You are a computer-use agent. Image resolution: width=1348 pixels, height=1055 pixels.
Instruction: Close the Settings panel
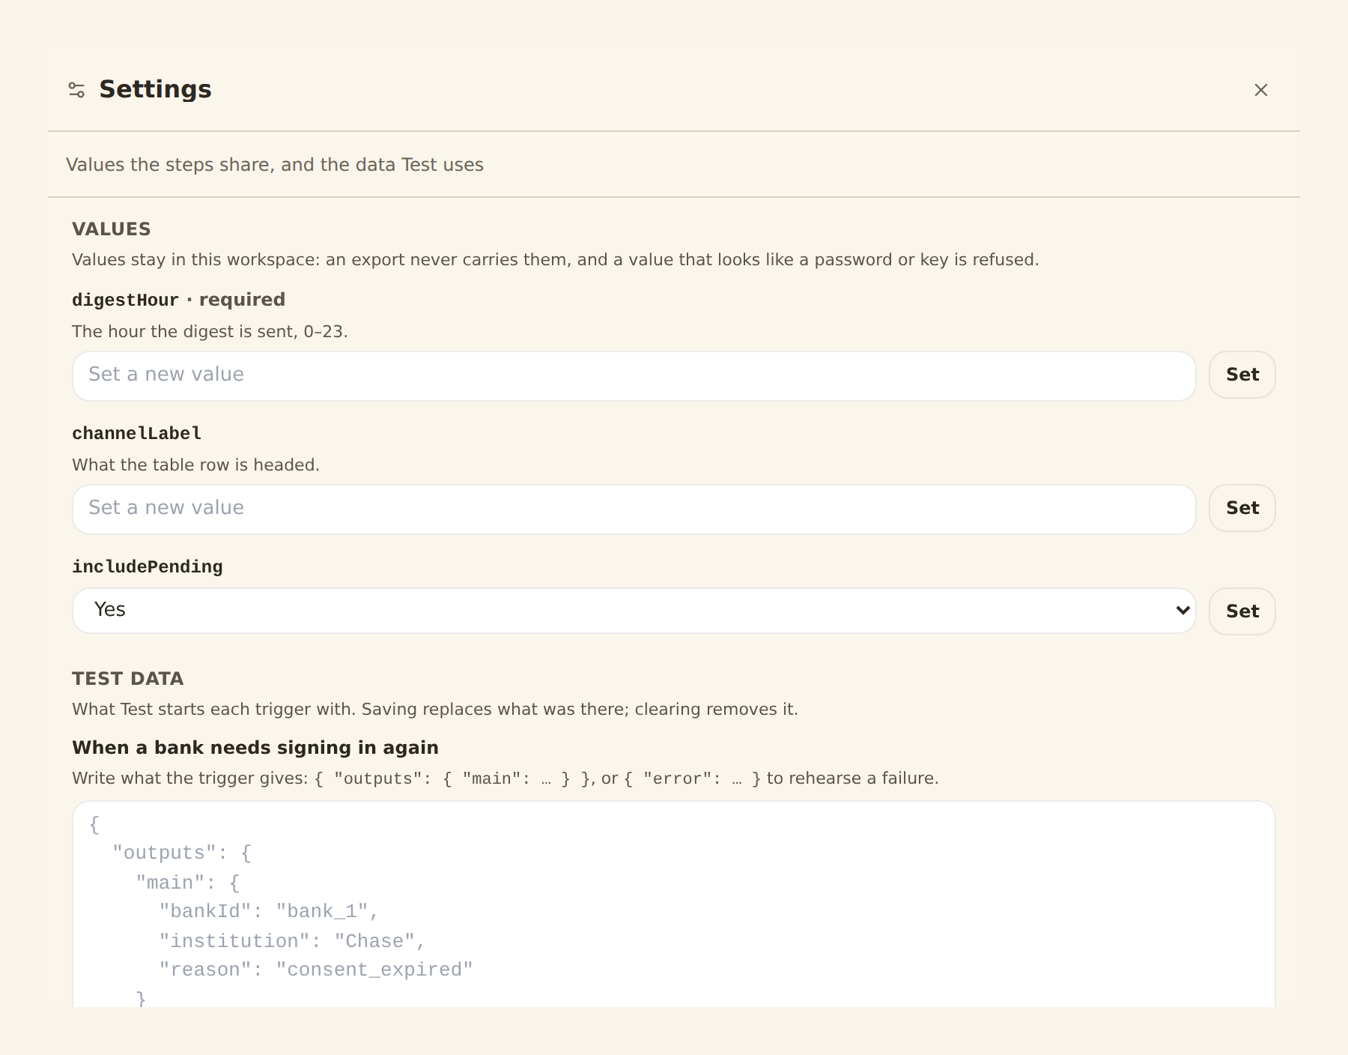click(1261, 90)
